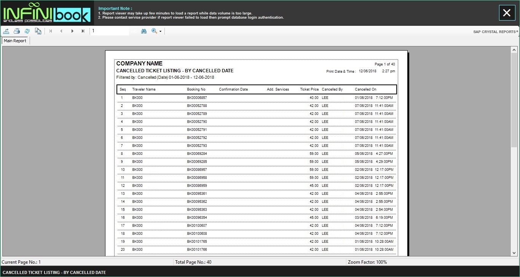Image resolution: width=520 pixels, height=277 pixels.
Task: Click the 'Seq' column header
Action: [123, 89]
